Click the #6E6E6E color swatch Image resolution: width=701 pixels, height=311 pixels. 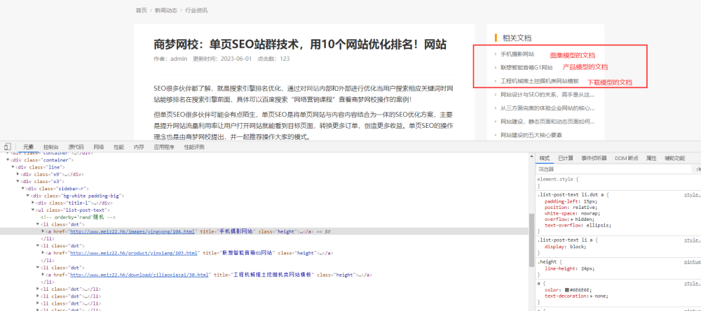(567, 289)
